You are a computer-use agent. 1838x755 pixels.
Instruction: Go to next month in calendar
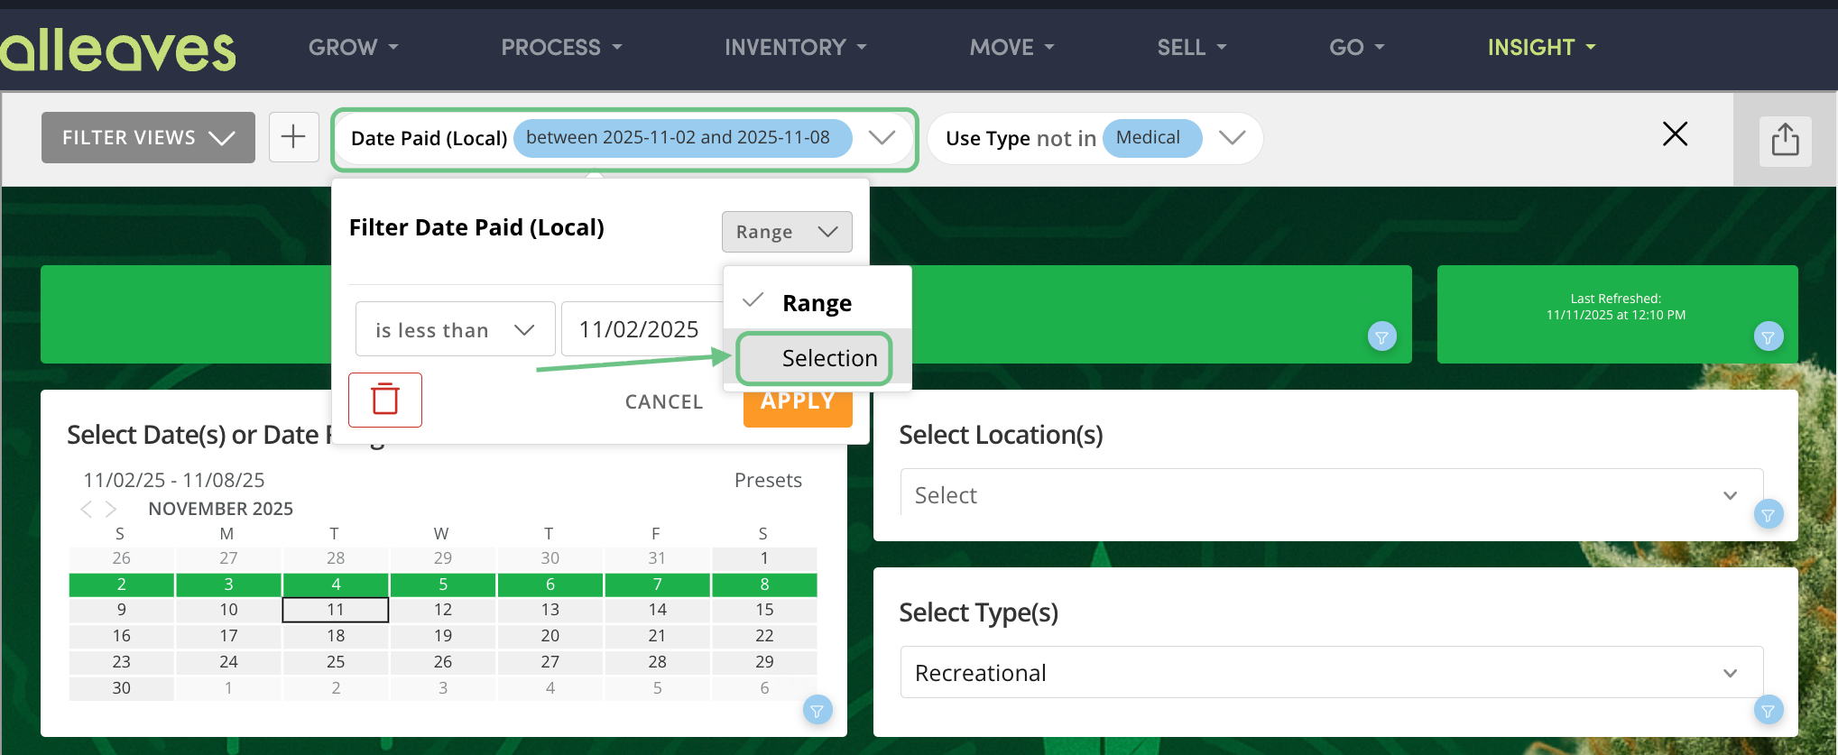click(x=111, y=509)
